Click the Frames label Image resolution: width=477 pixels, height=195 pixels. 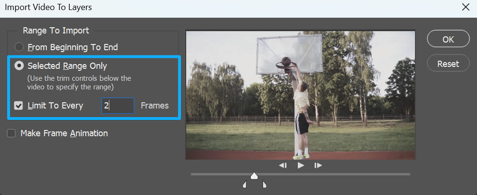pos(155,106)
